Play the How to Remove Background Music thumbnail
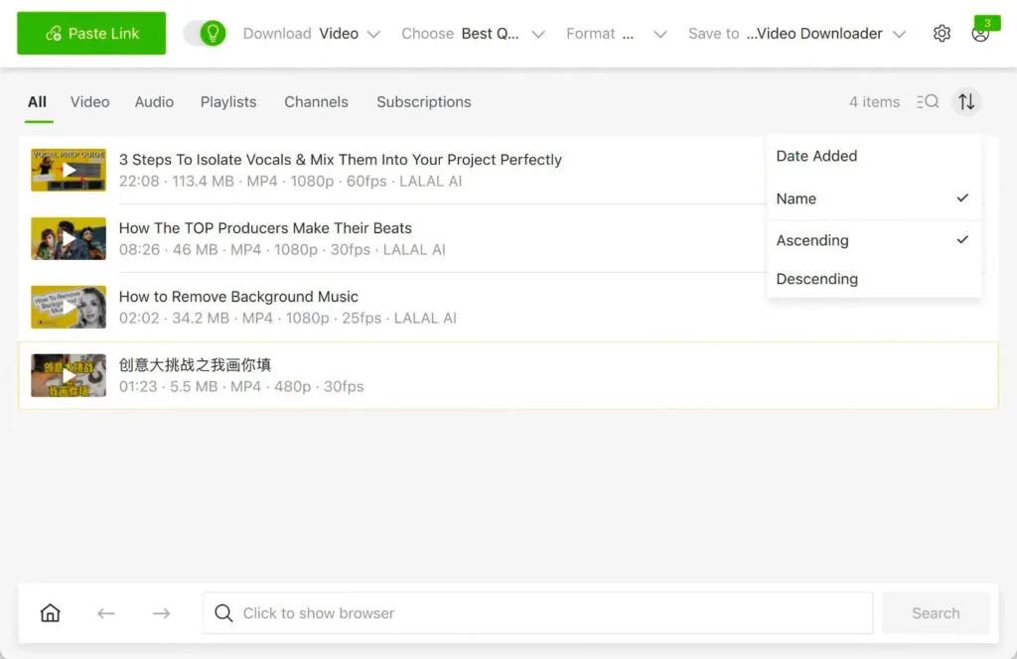The height and width of the screenshot is (659, 1017). (x=68, y=307)
